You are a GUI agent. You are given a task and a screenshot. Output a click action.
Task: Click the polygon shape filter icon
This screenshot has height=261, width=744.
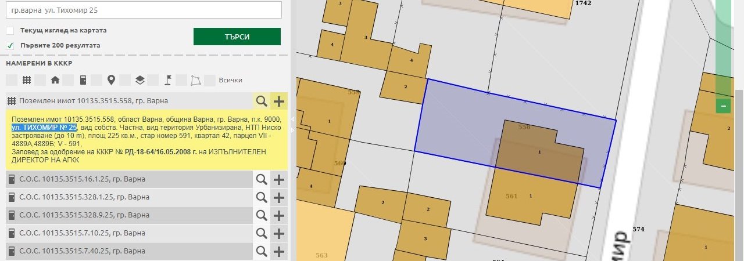tap(196, 80)
